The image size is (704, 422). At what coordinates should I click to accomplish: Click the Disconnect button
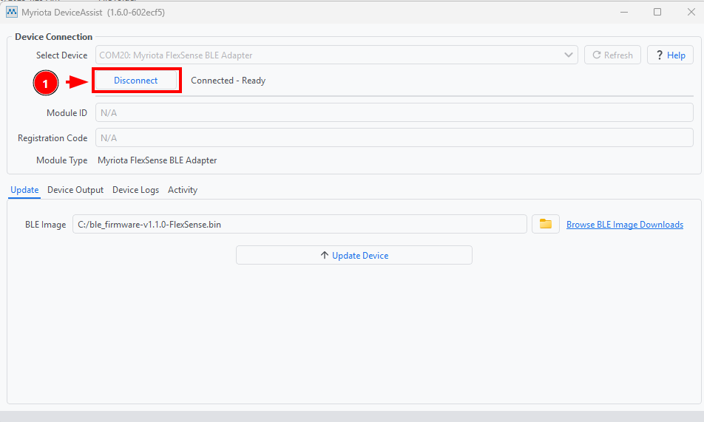point(136,81)
